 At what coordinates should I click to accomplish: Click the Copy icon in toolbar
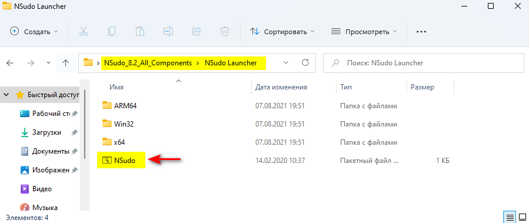(112, 31)
